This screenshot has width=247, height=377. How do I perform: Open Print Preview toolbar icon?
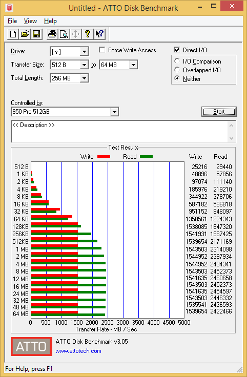(64, 34)
